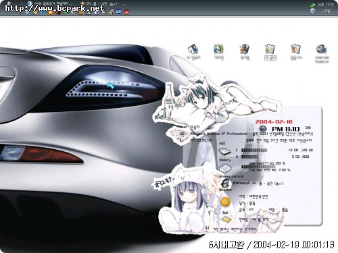Switch to the Internet Explorer window taskbar button
This screenshot has width=338, height=253.
(x=49, y=4)
